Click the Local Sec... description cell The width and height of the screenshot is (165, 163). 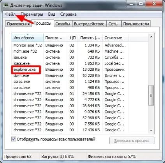point(114,63)
